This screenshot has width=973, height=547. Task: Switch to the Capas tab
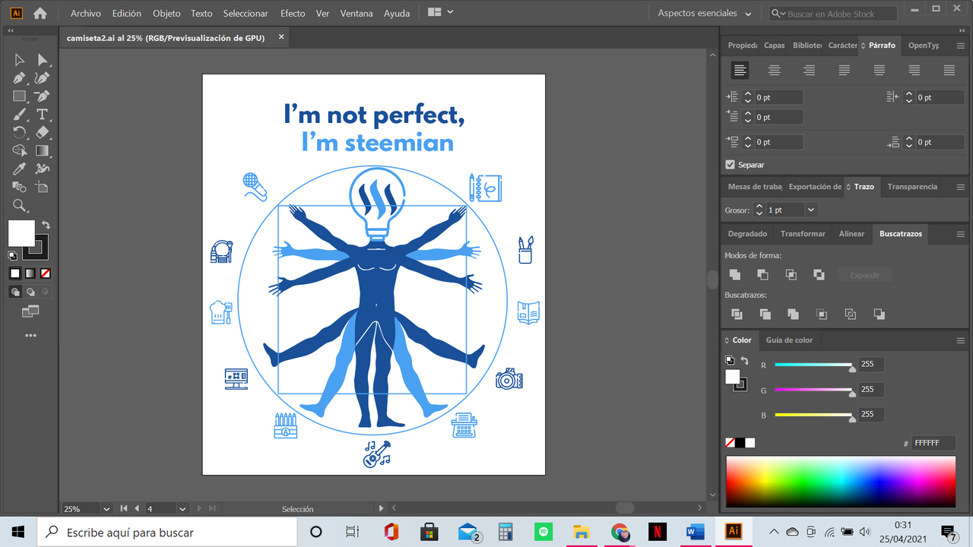click(775, 46)
